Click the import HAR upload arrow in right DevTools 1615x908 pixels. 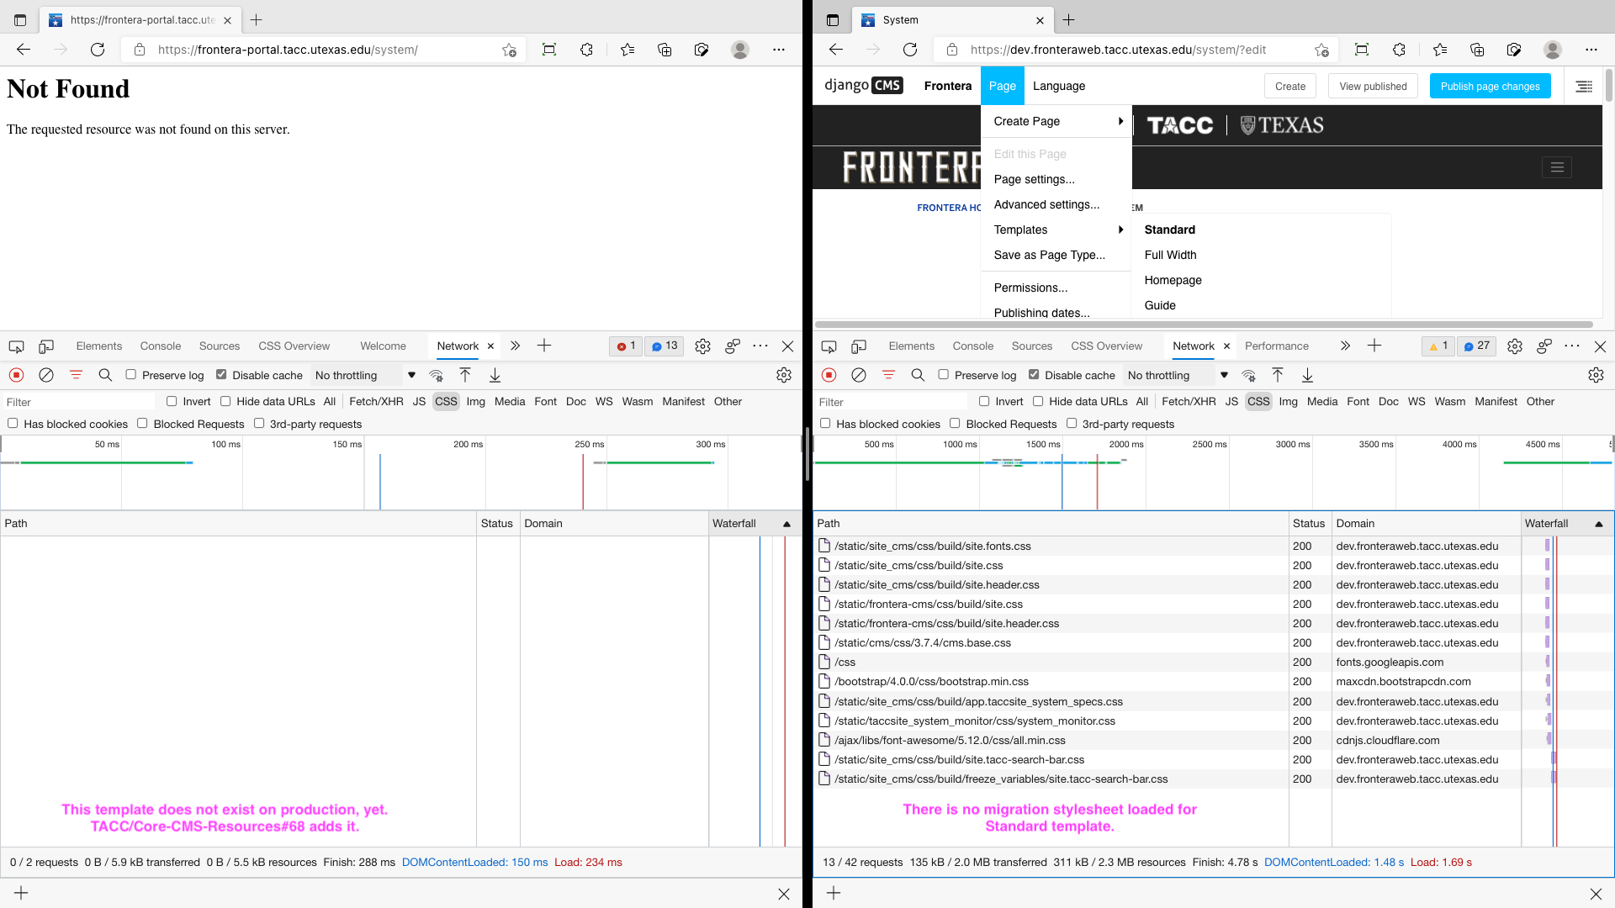pos(1277,375)
